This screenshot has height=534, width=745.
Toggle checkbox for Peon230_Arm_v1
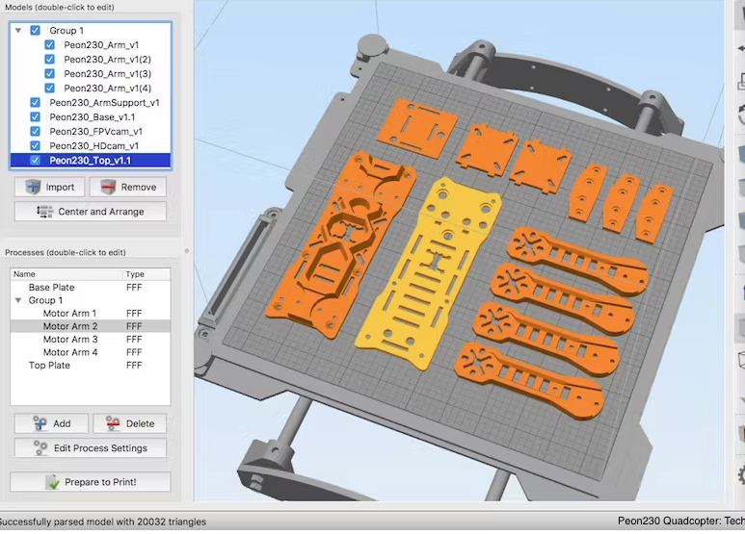pyautogui.click(x=49, y=45)
